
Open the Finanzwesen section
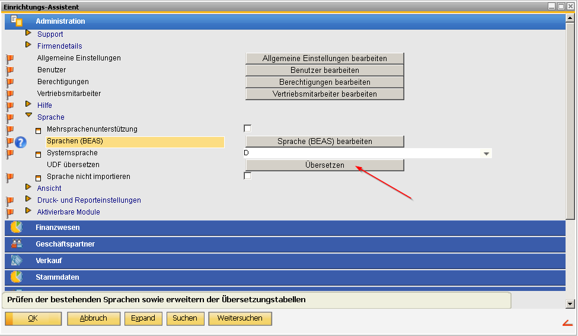(285, 228)
